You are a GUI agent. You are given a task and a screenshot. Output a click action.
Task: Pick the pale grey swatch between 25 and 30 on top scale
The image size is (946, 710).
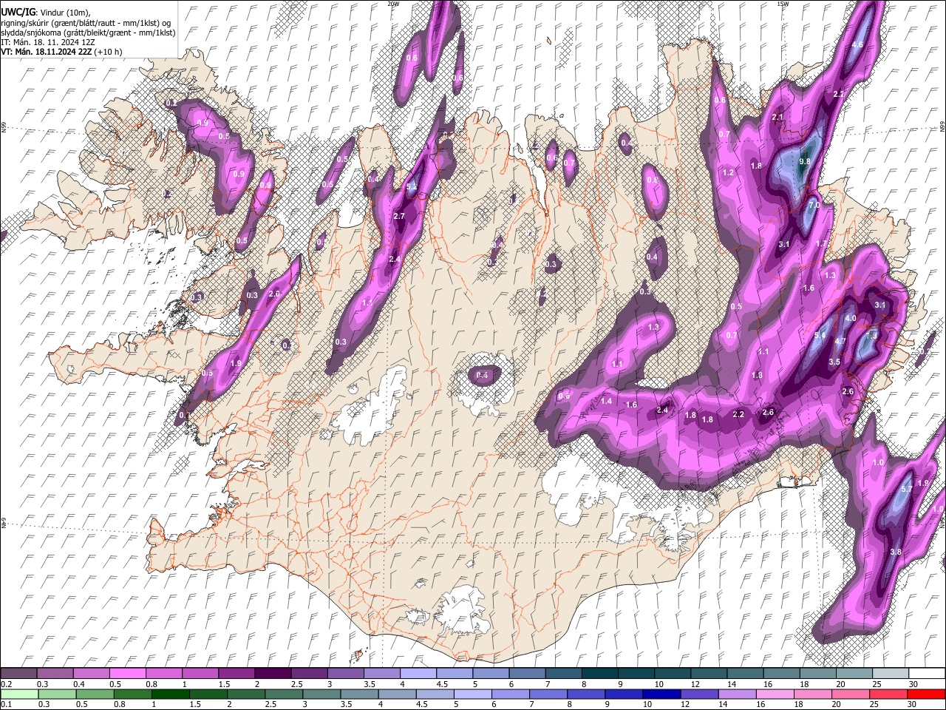click(x=891, y=673)
